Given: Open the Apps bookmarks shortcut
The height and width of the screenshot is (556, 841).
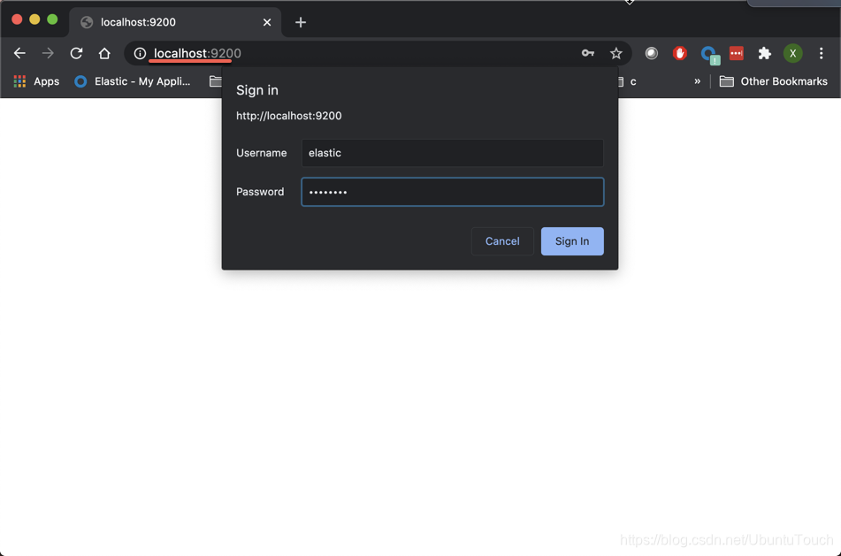Looking at the screenshot, I should point(36,81).
